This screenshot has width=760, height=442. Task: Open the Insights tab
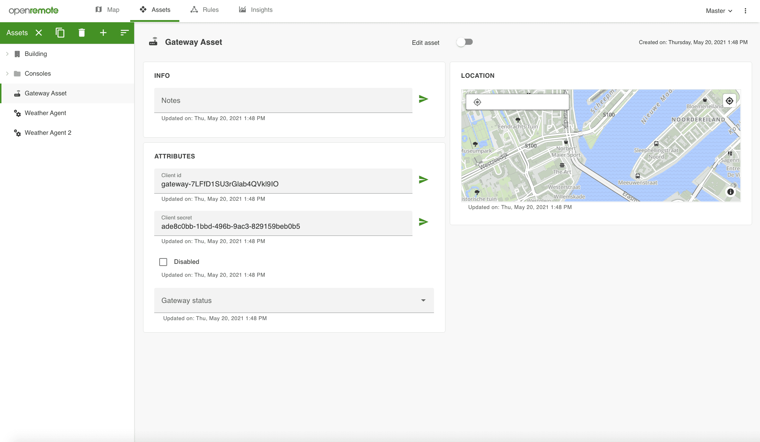click(256, 10)
